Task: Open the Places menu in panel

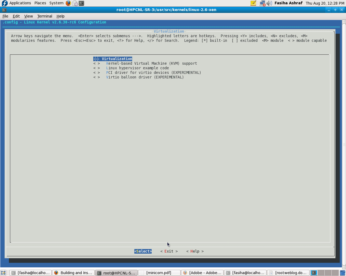Action: click(40, 3)
